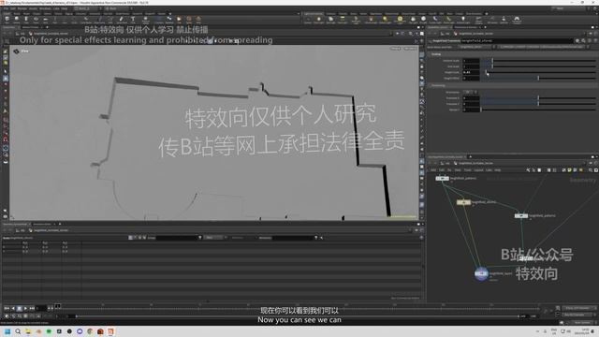This screenshot has width=599, height=337.
Task: Open the network editor Tools menu
Action: coord(467,170)
